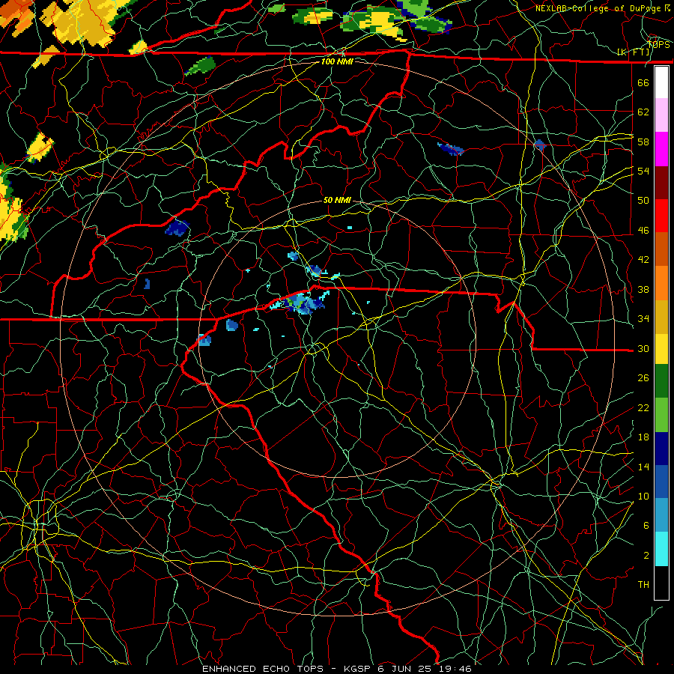Viewport: 674px width, 674px height.
Task: Select the magenta legend color block
Action: pyautogui.click(x=661, y=149)
